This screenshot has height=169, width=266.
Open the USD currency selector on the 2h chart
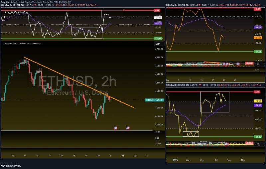[159, 44]
